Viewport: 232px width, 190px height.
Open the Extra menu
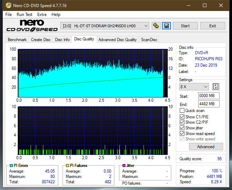42,15
